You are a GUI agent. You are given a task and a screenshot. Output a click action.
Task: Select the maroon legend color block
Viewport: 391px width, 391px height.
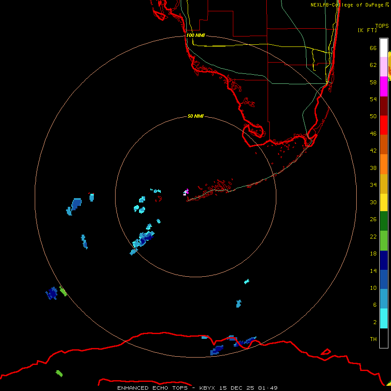[384, 106]
